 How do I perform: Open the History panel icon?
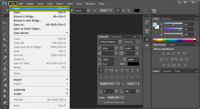(x=147, y=22)
